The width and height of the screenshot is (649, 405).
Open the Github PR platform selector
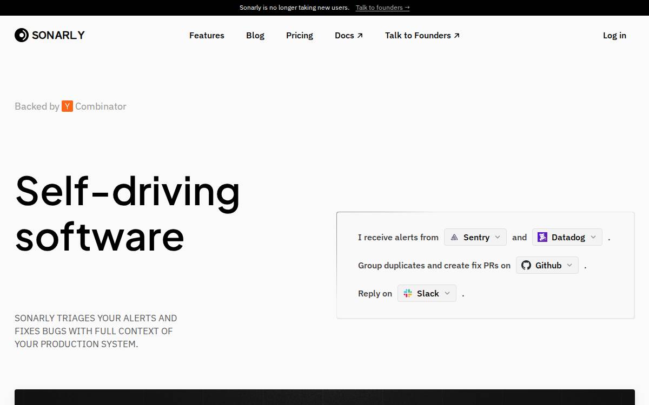(547, 265)
